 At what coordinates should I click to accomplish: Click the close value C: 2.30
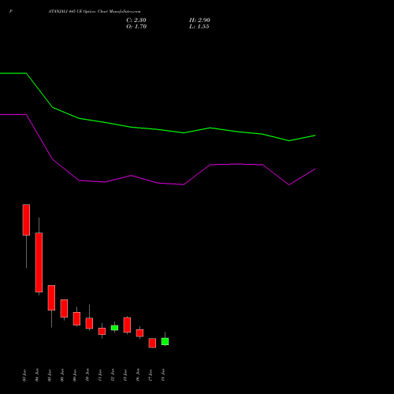pyautogui.click(x=136, y=20)
